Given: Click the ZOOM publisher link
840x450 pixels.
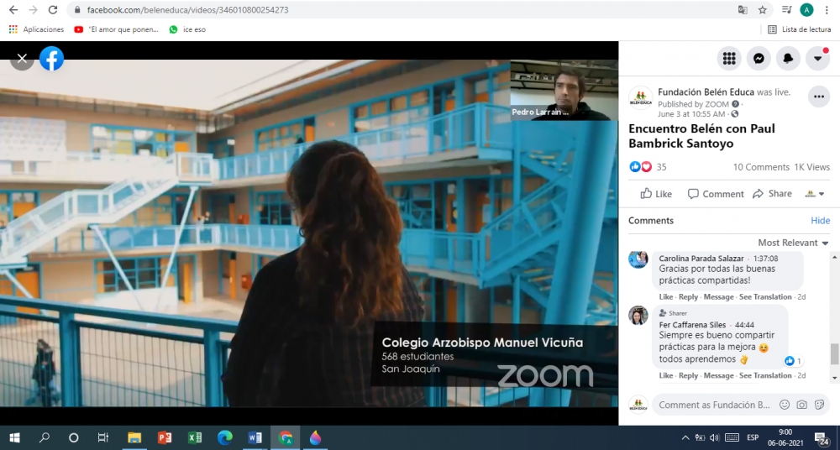Looking at the screenshot, I should click(717, 104).
